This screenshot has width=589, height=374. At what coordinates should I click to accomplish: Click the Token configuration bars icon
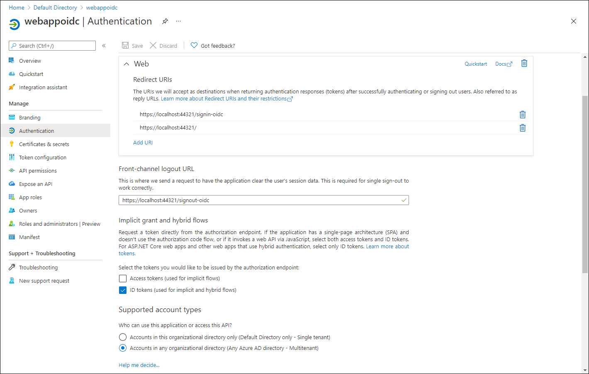12,157
